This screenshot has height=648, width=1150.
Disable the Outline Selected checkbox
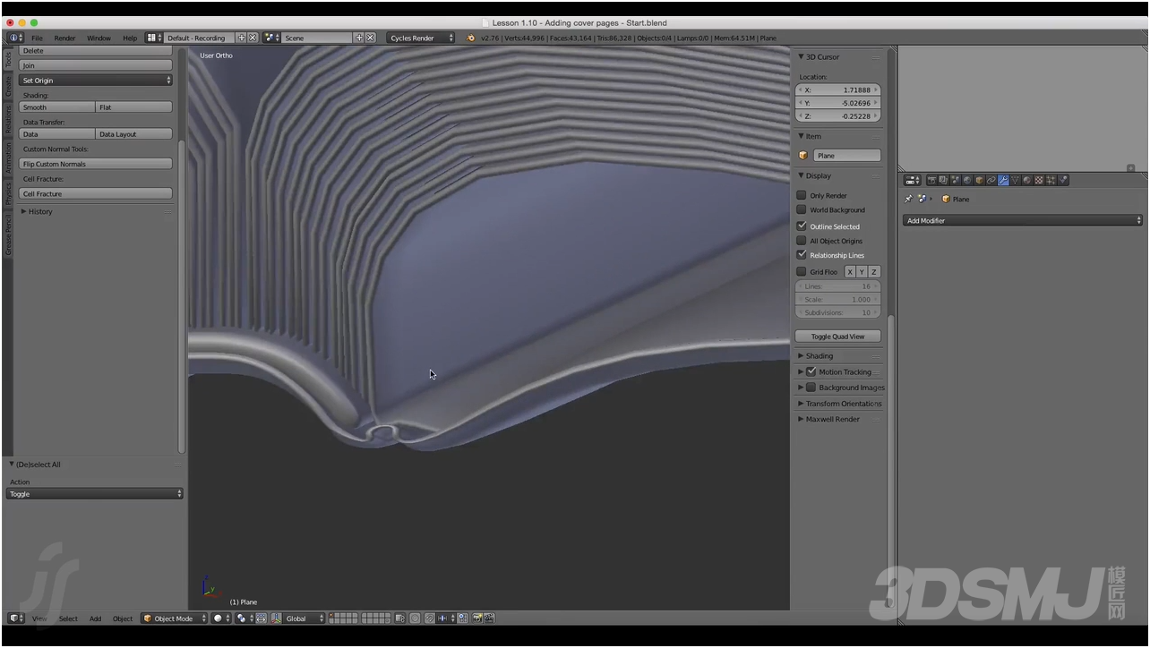pos(802,226)
